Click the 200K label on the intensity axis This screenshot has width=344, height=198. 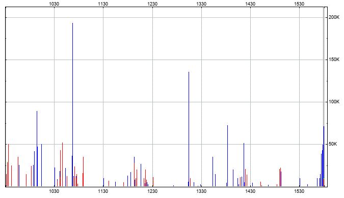[334, 17]
